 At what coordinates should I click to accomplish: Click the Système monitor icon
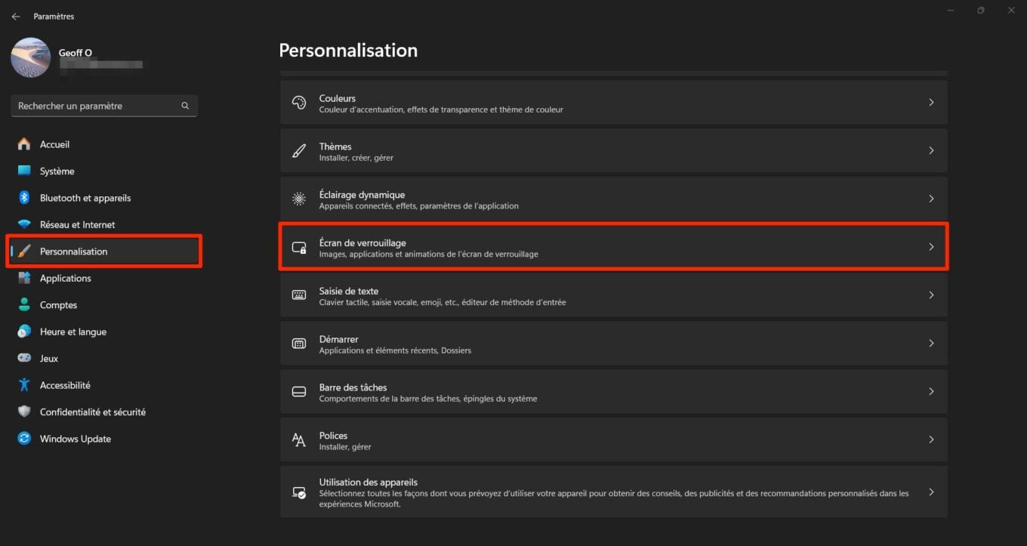[x=24, y=171]
